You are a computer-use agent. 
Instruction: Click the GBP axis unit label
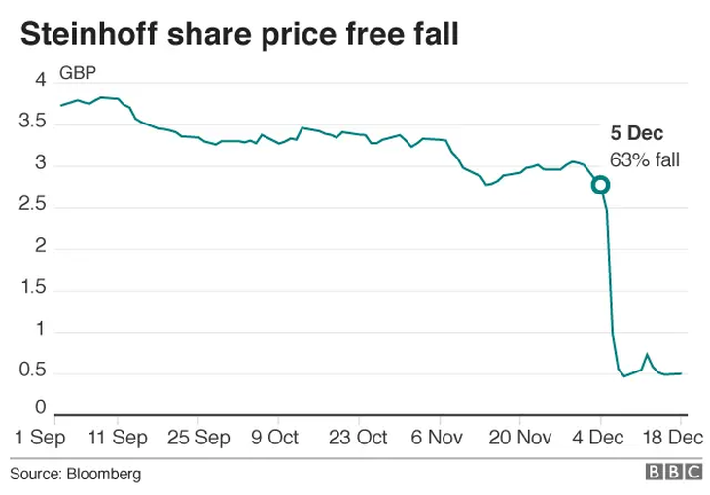(78, 74)
